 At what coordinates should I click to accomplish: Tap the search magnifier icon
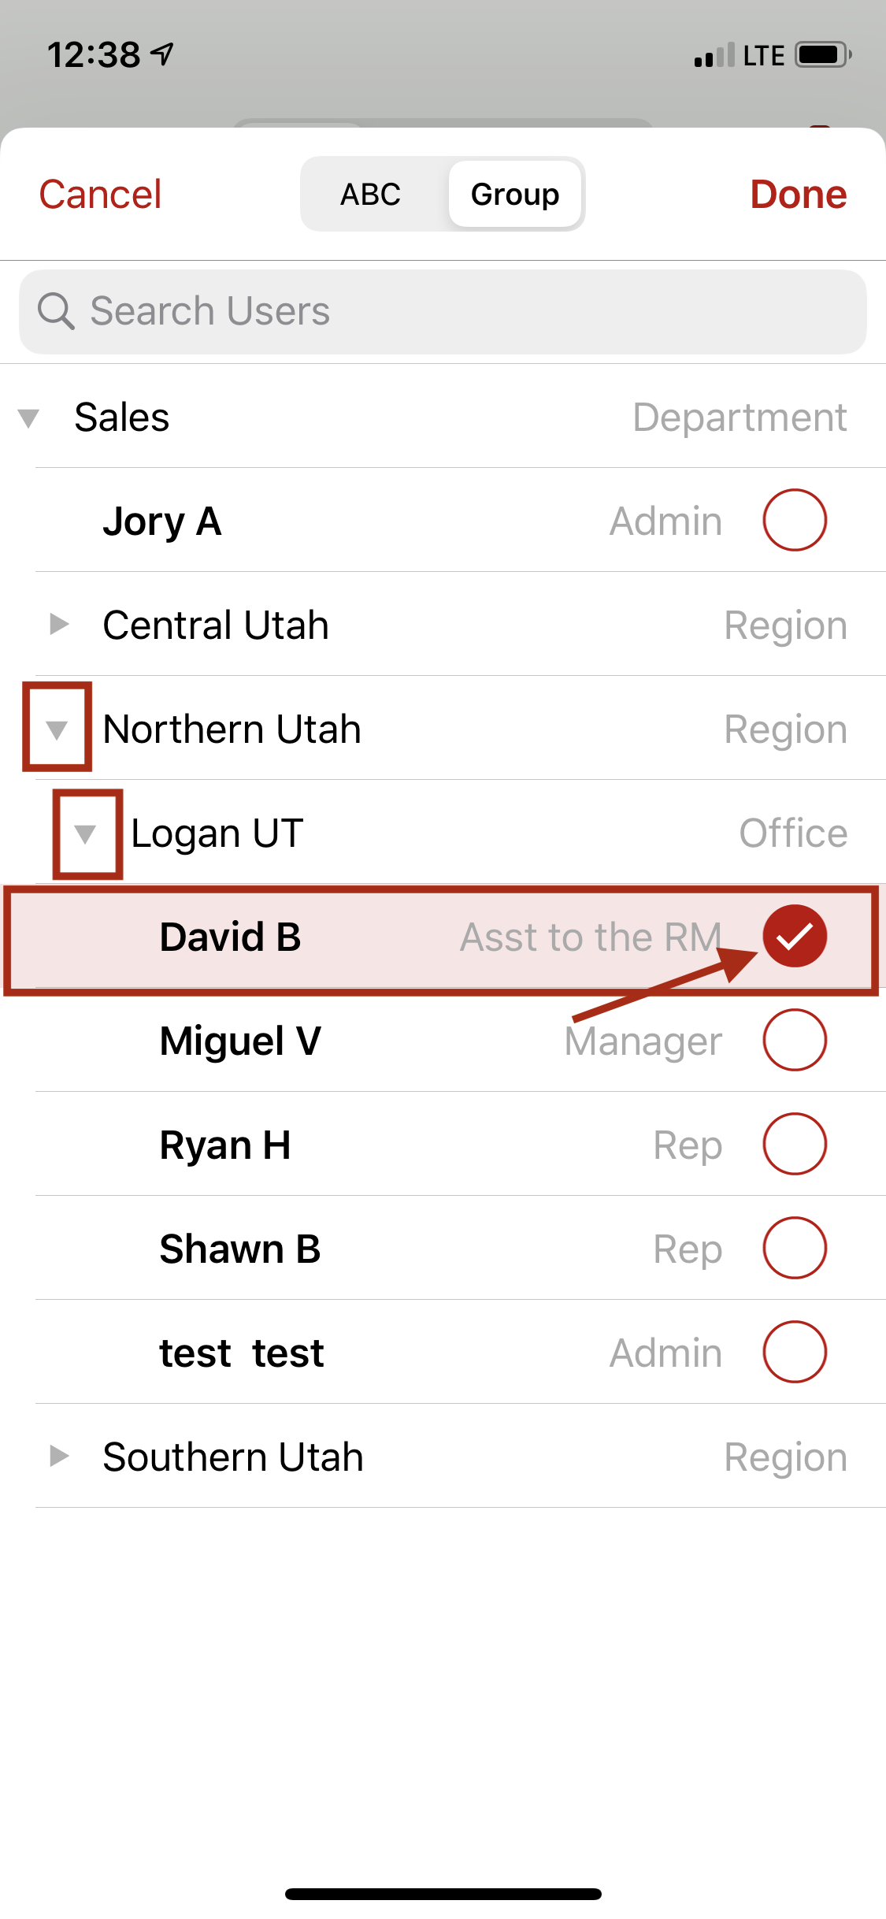click(56, 311)
